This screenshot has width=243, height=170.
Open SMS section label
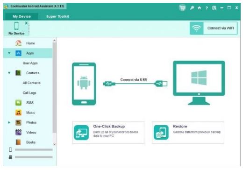(x=30, y=103)
